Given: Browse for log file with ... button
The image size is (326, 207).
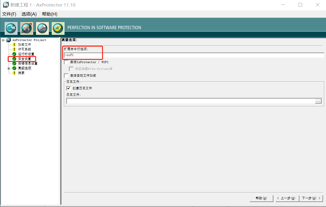Looking at the screenshot, I should click(318, 101).
